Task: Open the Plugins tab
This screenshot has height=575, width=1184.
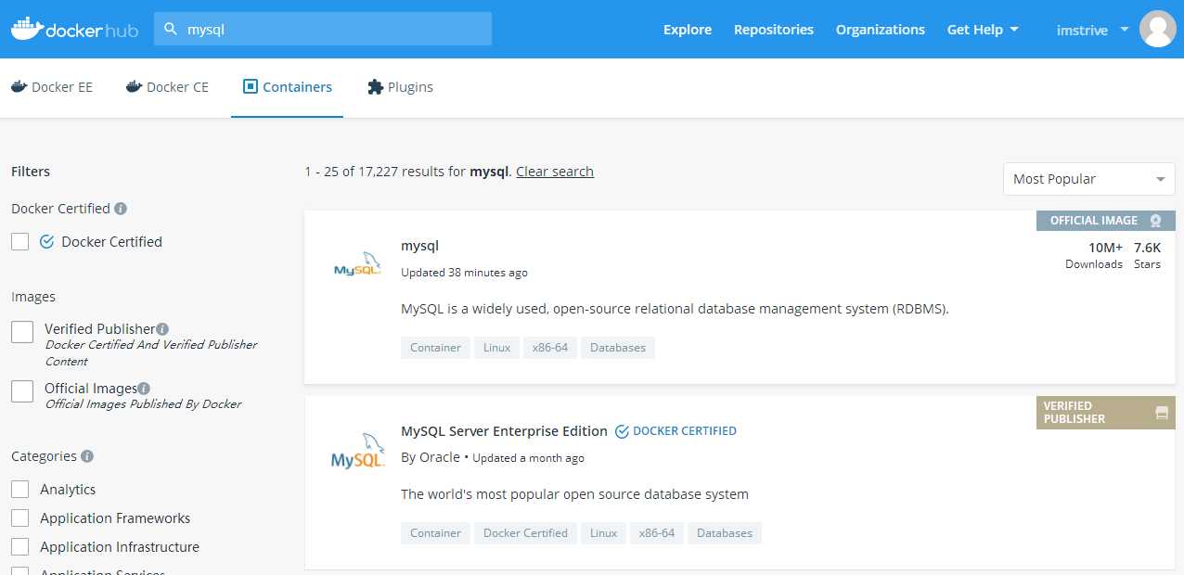Action: click(x=401, y=87)
